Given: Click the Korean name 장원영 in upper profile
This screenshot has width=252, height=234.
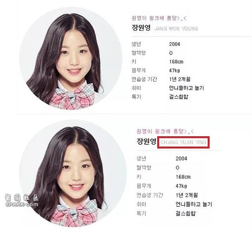Looking at the screenshot, I should pyautogui.click(x=141, y=28).
